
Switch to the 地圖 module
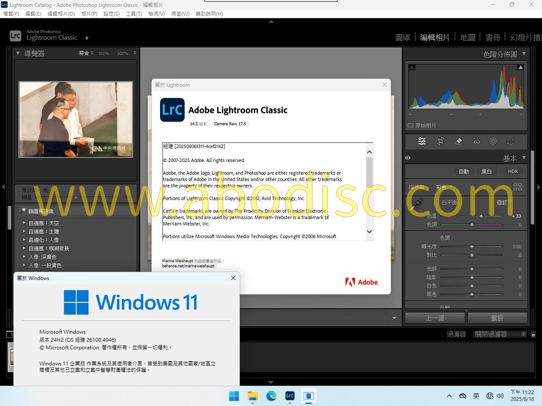pos(467,37)
